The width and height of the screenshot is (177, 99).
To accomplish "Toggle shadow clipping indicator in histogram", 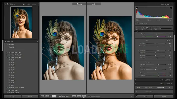I will [x=137, y=8].
